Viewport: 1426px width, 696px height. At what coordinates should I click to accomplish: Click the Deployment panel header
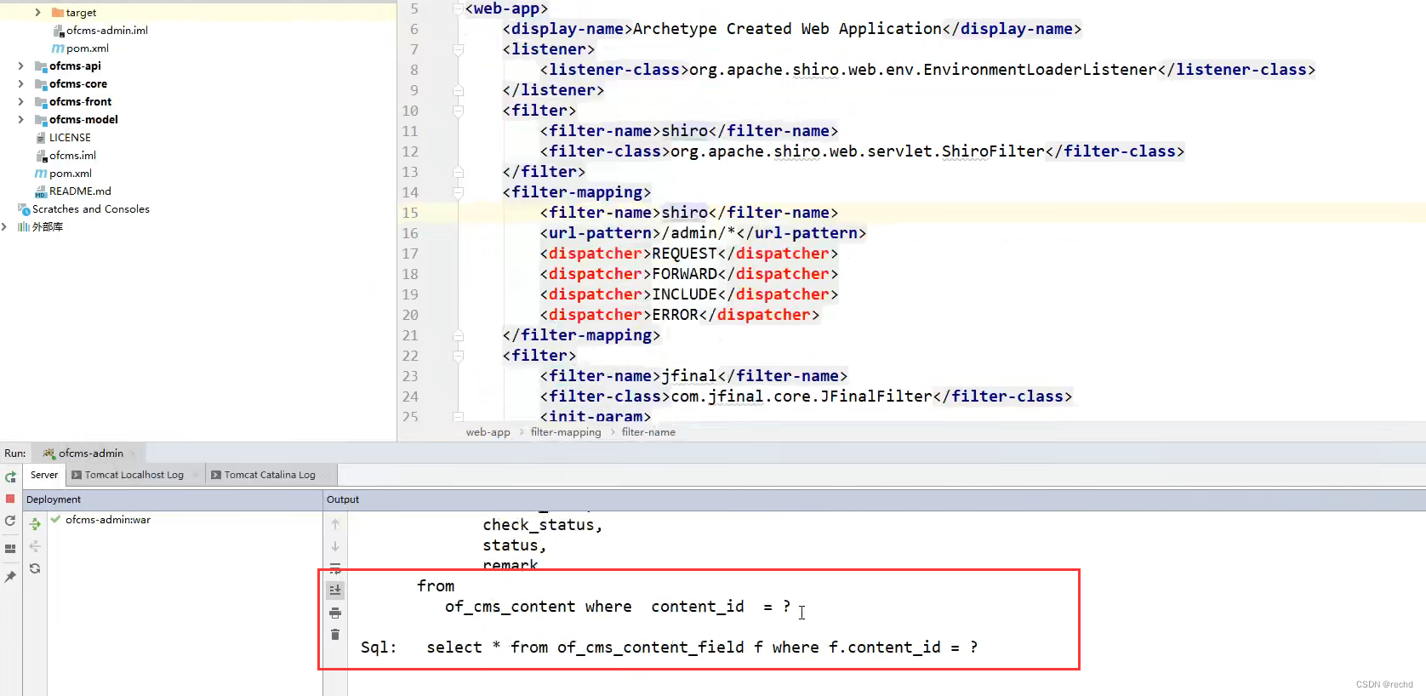click(x=173, y=499)
